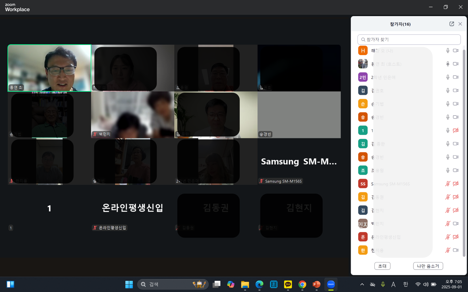Pop out the participants panel into a window

pos(452,24)
